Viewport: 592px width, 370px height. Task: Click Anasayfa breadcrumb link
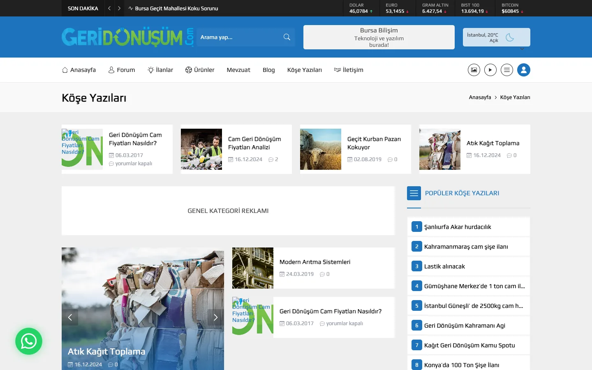480,97
